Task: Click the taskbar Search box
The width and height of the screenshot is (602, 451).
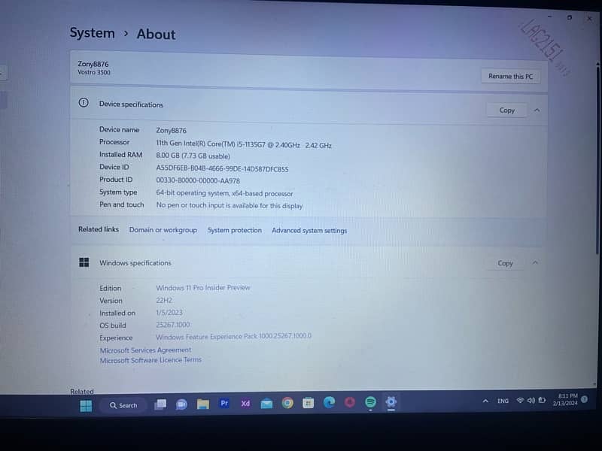Action: coord(123,405)
